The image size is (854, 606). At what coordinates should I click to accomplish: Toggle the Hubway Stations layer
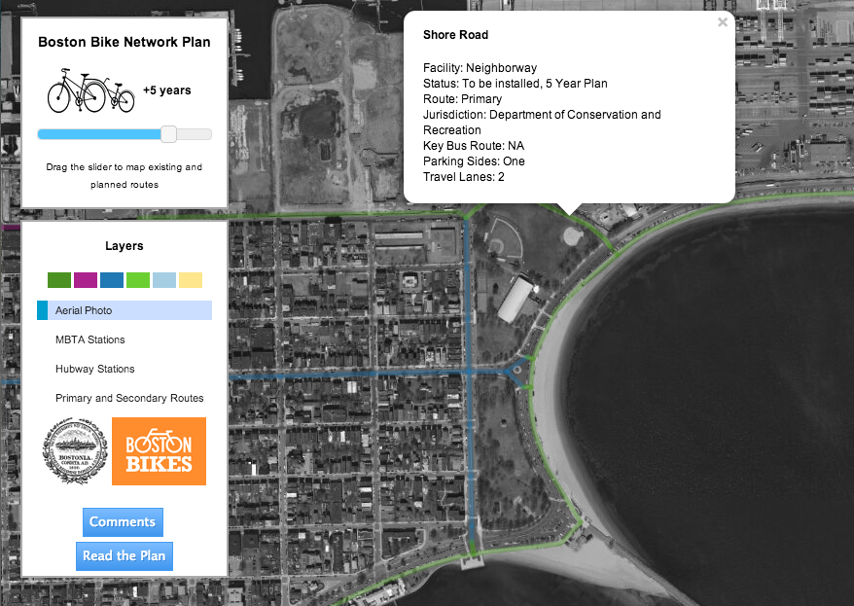click(125, 370)
